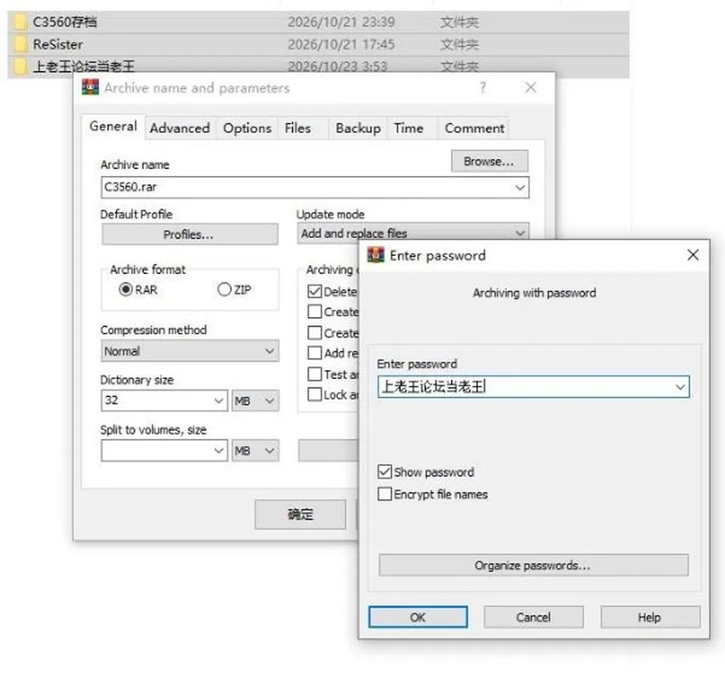Expand the Compression method dropdown
The image size is (725, 678).
tap(190, 351)
